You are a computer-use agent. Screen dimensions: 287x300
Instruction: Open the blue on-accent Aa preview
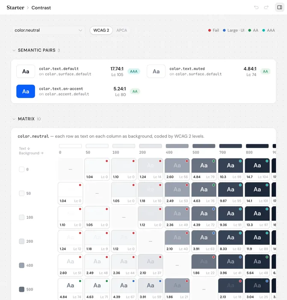click(26, 91)
